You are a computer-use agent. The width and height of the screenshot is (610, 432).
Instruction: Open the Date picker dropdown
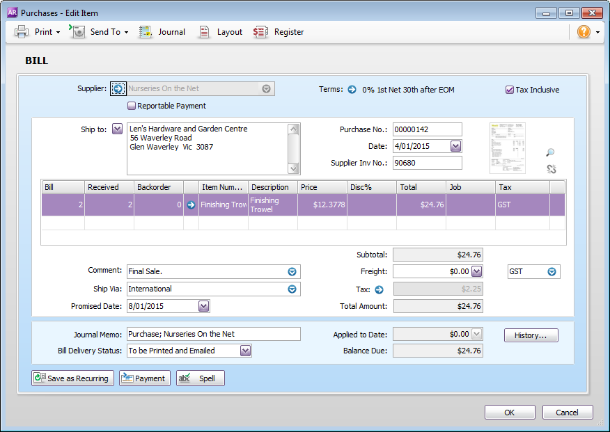pos(455,147)
